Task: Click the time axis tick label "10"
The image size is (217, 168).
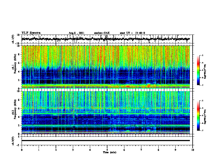Action: tap(193, 150)
